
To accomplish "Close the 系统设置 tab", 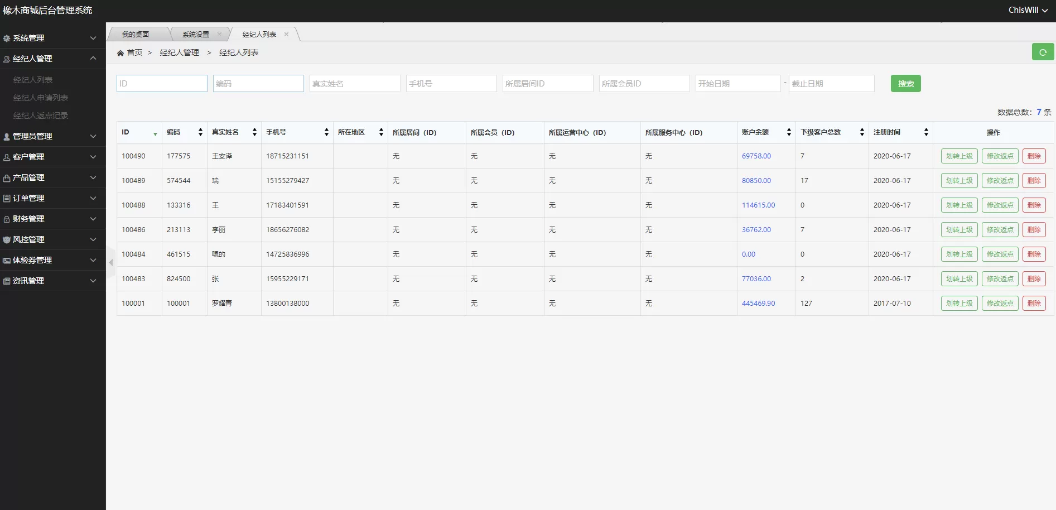I will 219,35.
